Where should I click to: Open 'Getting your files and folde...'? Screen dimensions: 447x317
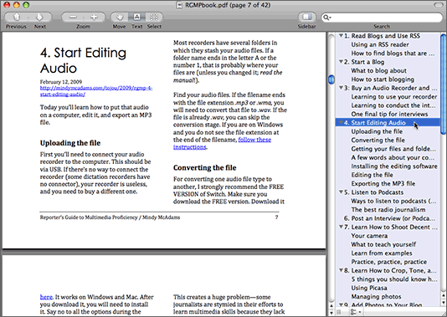[393, 149]
